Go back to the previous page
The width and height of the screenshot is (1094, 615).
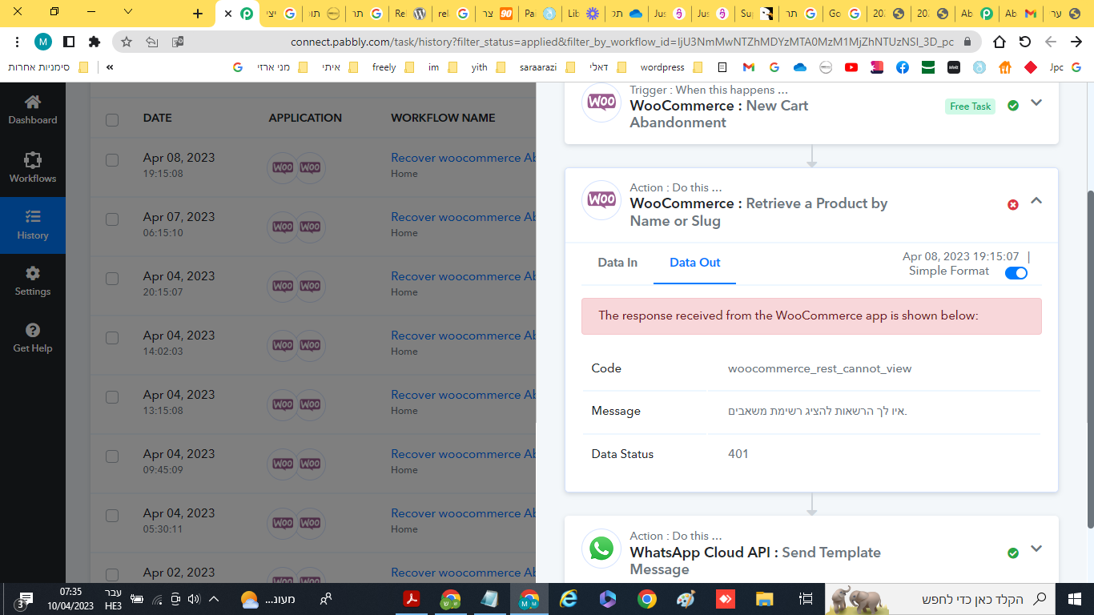click(1076, 42)
